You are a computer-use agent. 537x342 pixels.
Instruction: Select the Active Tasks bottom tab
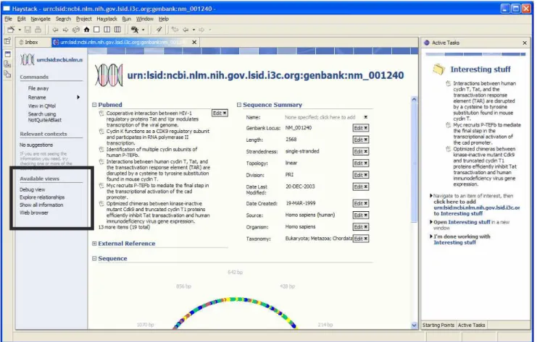click(472, 325)
